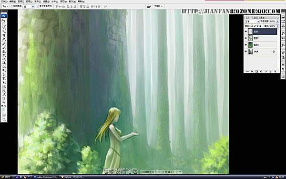Select the Shape tool
The height and width of the screenshot is (179, 286).
point(4,86)
